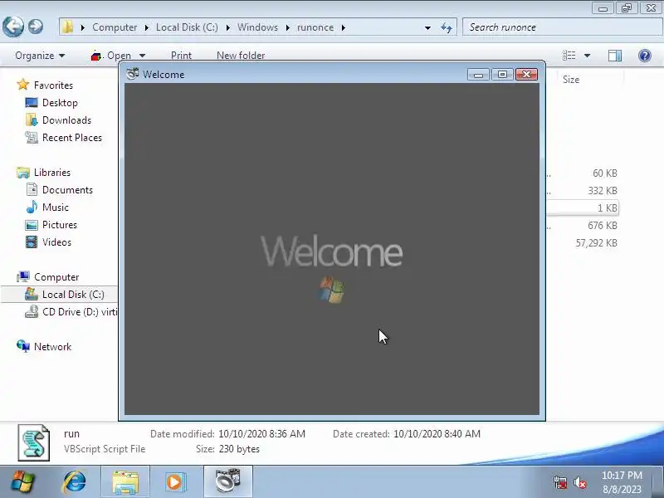The height and width of the screenshot is (498, 664).
Task: Select the file row with size 57,292 KB
Action: 583,242
